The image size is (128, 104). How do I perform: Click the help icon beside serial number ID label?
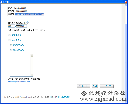tap(28, 22)
